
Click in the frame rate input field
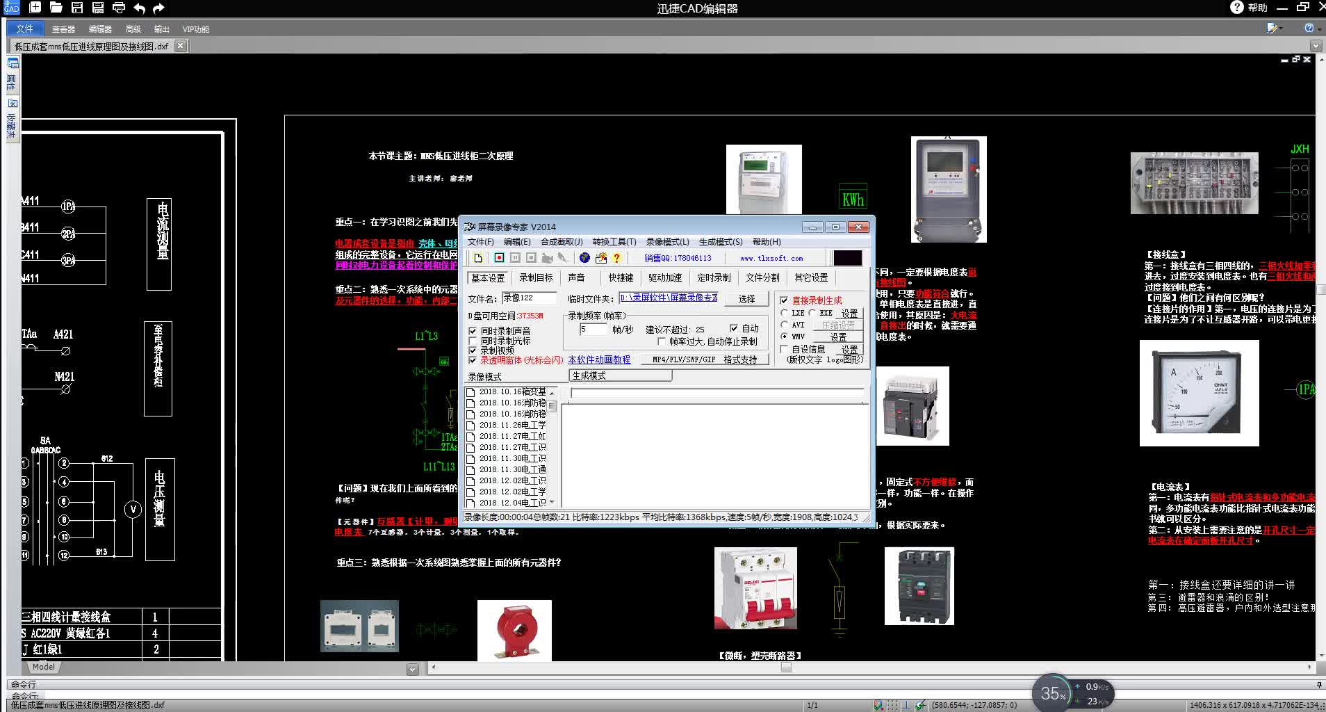pyautogui.click(x=593, y=329)
